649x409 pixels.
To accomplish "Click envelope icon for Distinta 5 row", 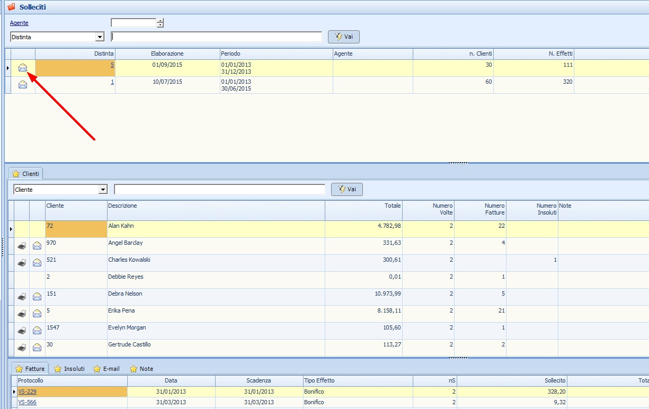I will pyautogui.click(x=23, y=68).
